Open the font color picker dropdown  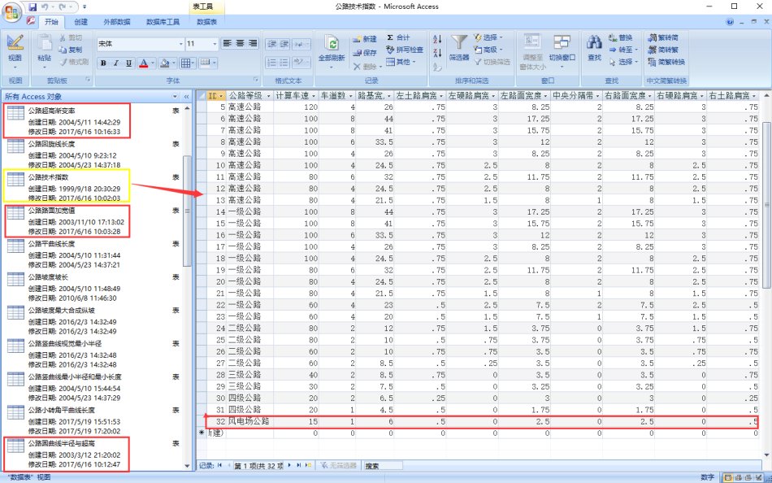click(x=152, y=63)
